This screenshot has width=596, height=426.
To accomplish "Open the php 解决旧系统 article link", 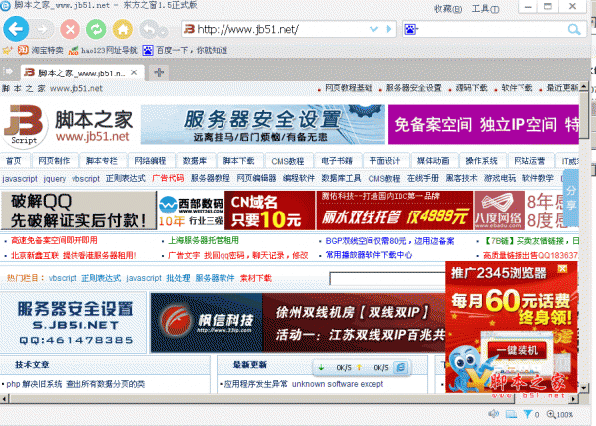I will 75,384.
